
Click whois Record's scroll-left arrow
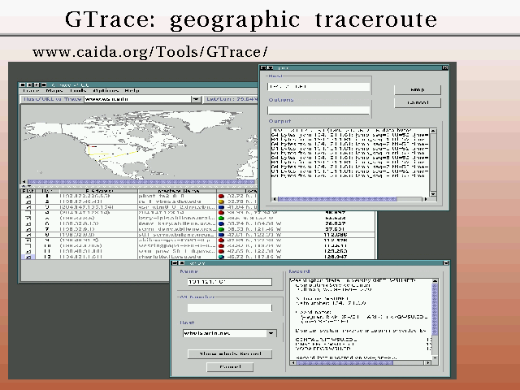(x=292, y=363)
